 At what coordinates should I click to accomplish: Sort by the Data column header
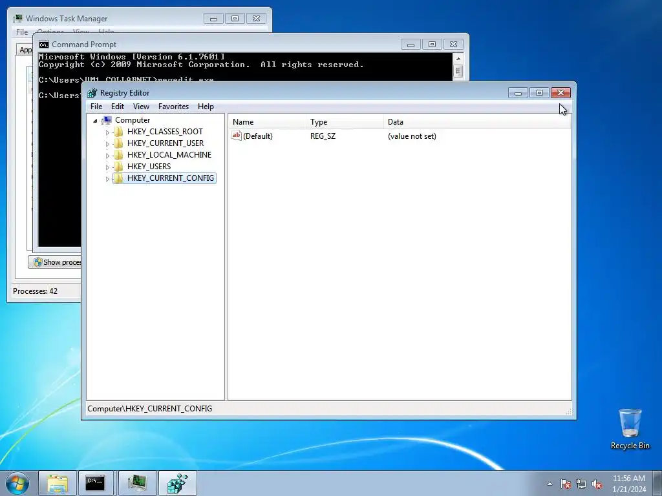pyautogui.click(x=477, y=122)
